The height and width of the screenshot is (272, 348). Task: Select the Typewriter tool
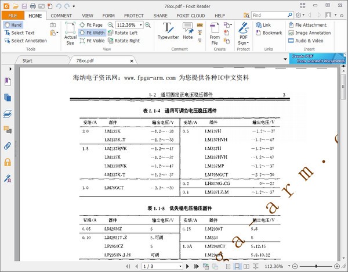coord(168,31)
